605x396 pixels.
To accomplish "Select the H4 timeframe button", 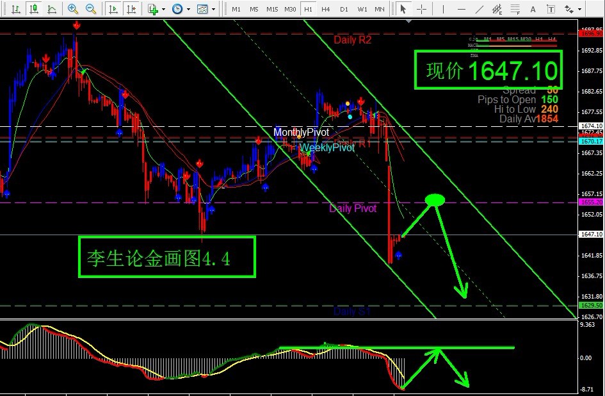I will 326,9.
